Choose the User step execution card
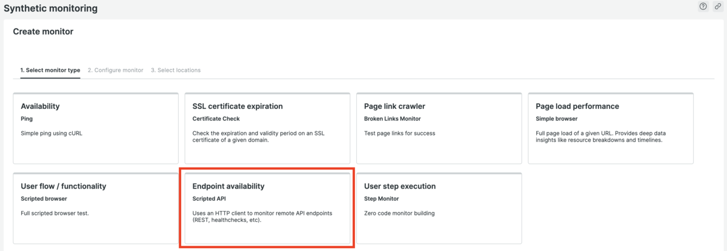This screenshot has width=727, height=251. [x=439, y=209]
